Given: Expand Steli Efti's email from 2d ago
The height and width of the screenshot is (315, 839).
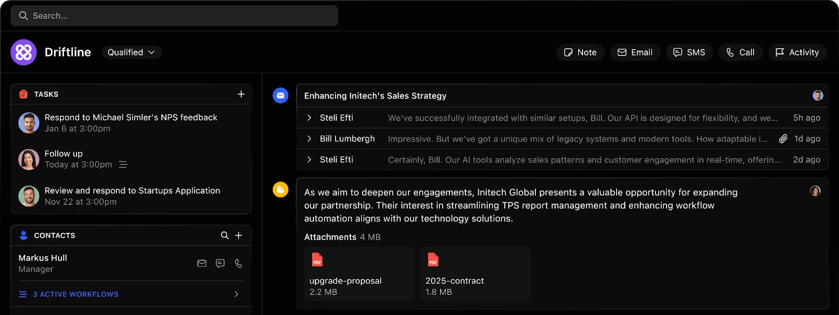Looking at the screenshot, I should pyautogui.click(x=309, y=160).
